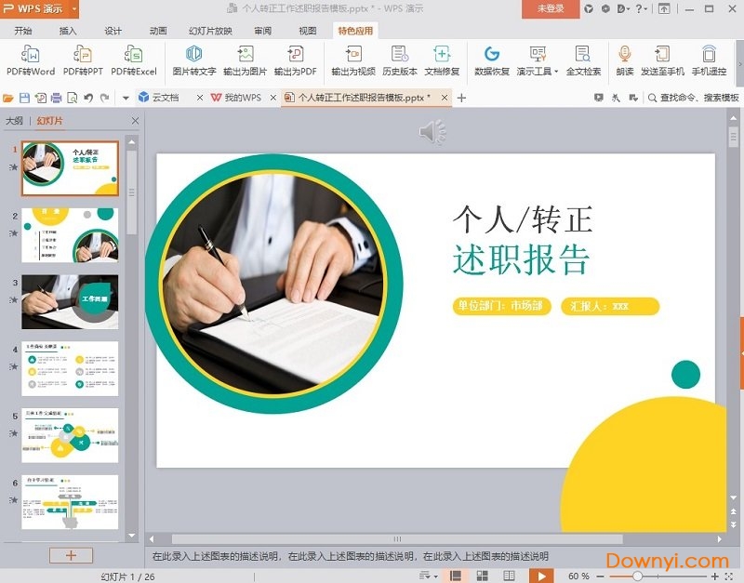Switch to slide sorter view
Screen dimensions: 744x583
482,574
